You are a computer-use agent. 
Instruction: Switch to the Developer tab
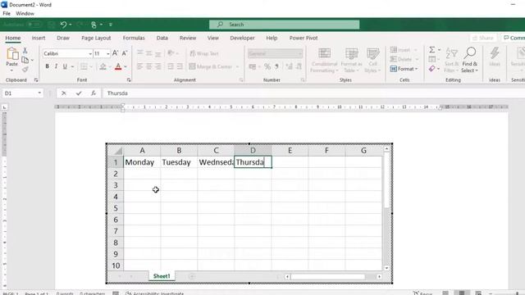(242, 39)
